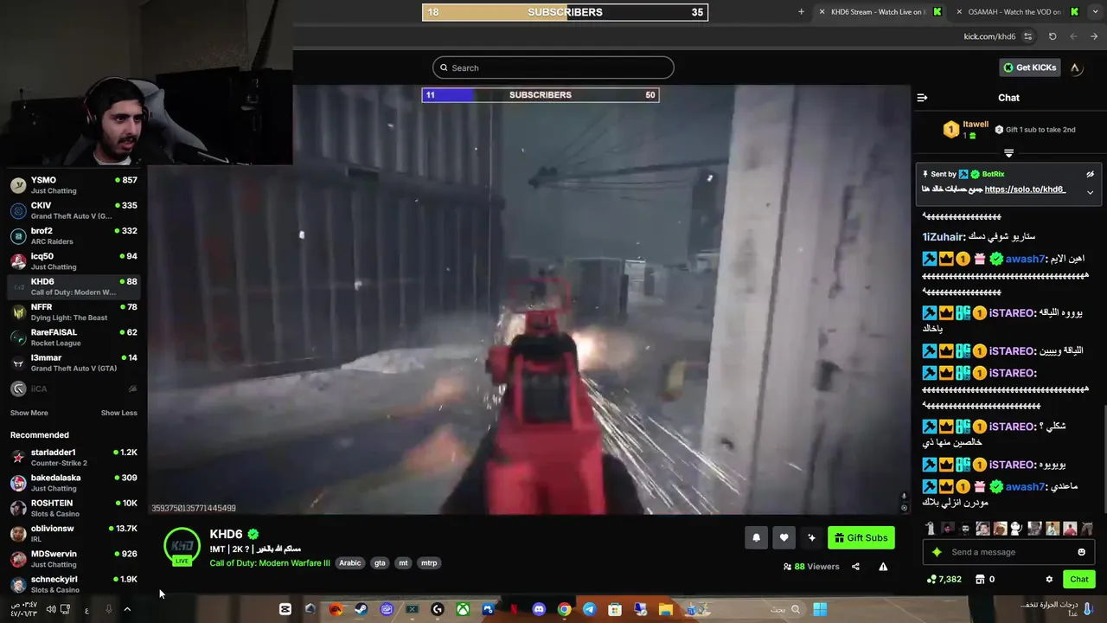Click the Kick Search field

(553, 67)
